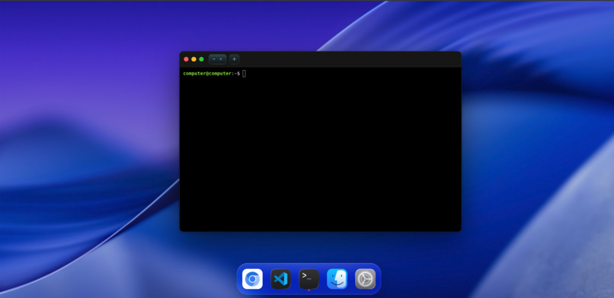Launch Visual Studio Code from the dock
614x298 pixels.
pyautogui.click(x=280, y=279)
